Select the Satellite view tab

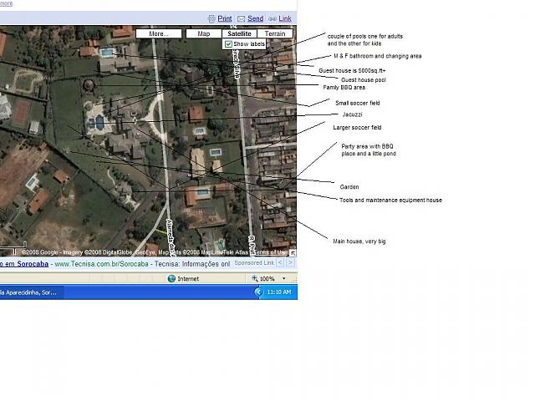[x=240, y=34]
